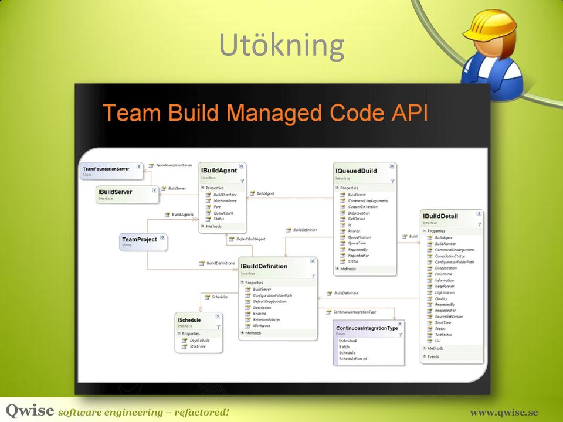563x422 pixels.
Task: Collapse the Properties section in IBuildDetail
Action: click(x=425, y=231)
